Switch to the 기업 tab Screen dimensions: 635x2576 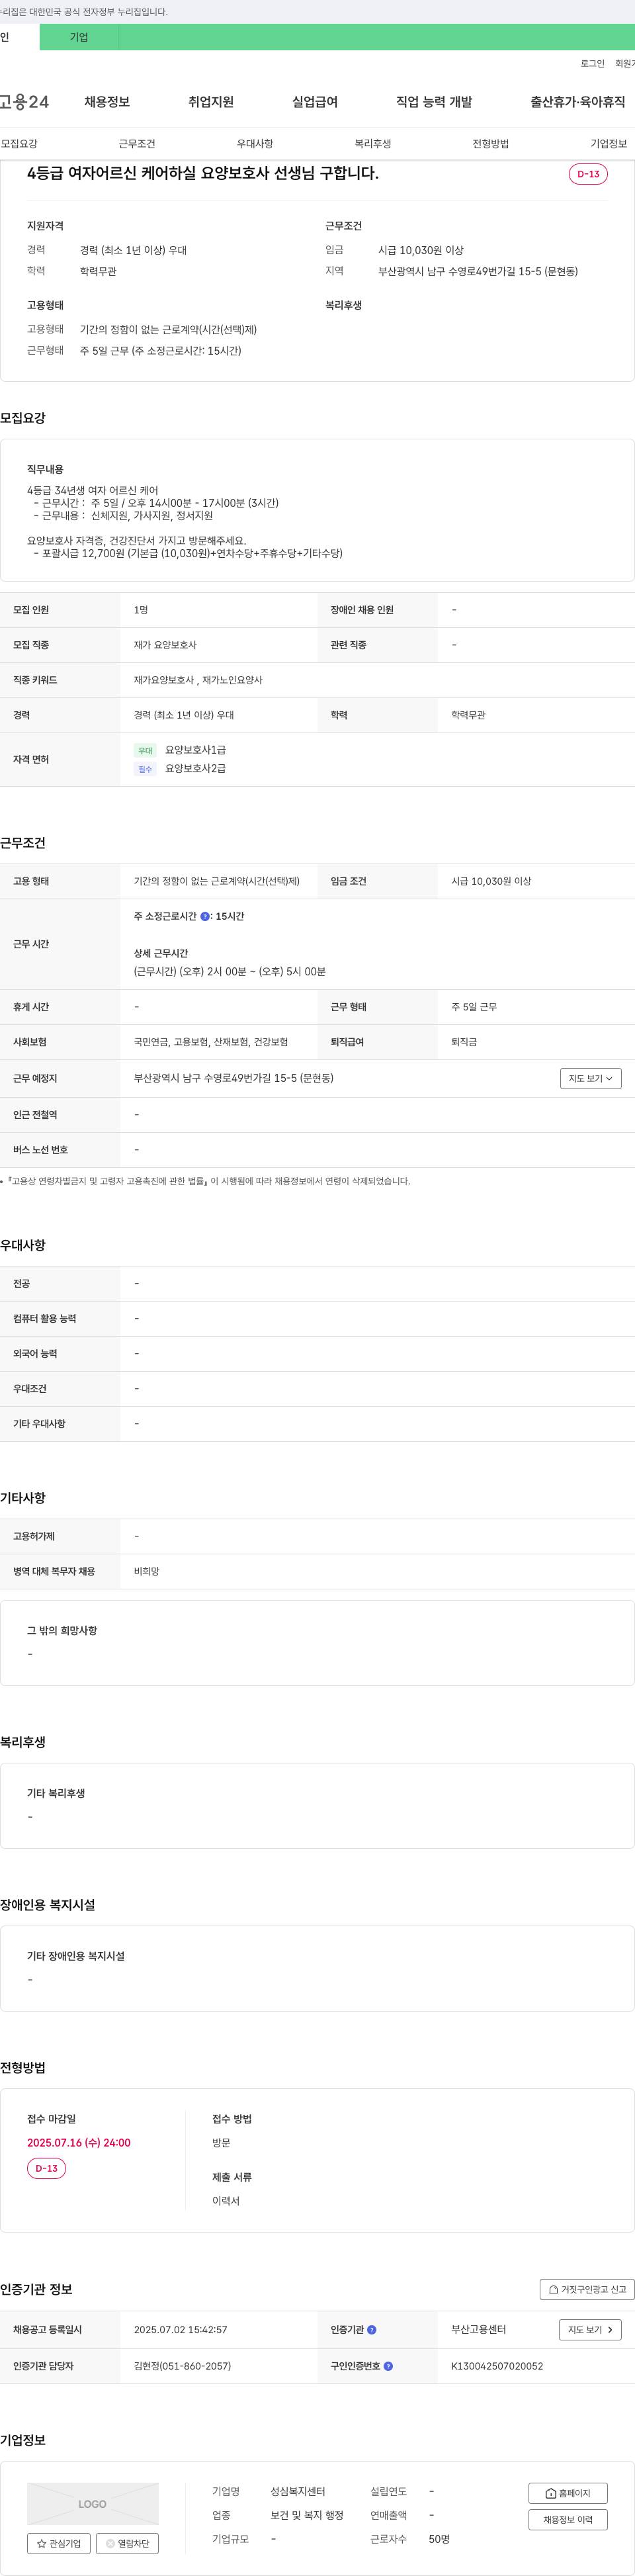coord(79,37)
